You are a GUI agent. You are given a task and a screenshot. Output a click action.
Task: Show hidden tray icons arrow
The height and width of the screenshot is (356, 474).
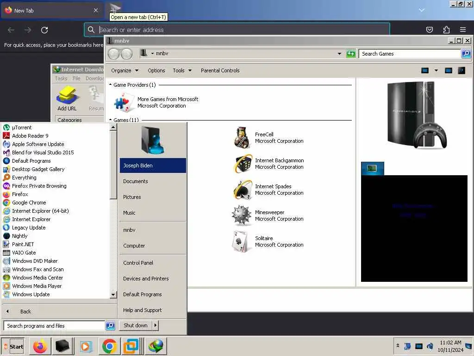[398, 345]
